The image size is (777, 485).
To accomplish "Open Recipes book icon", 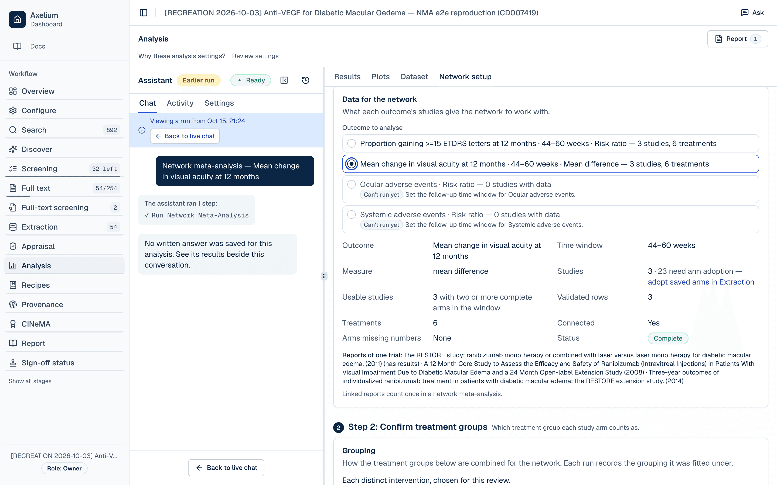I will pos(13,285).
